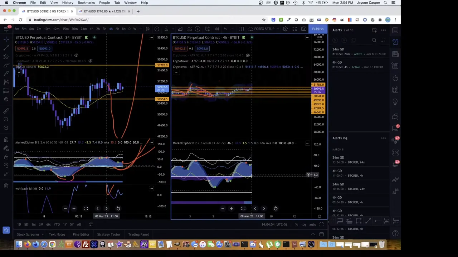The height and width of the screenshot is (257, 458).
Task: Toggle visibility of Cryptovac A V7 indicator on left chart
Action: (76, 55)
